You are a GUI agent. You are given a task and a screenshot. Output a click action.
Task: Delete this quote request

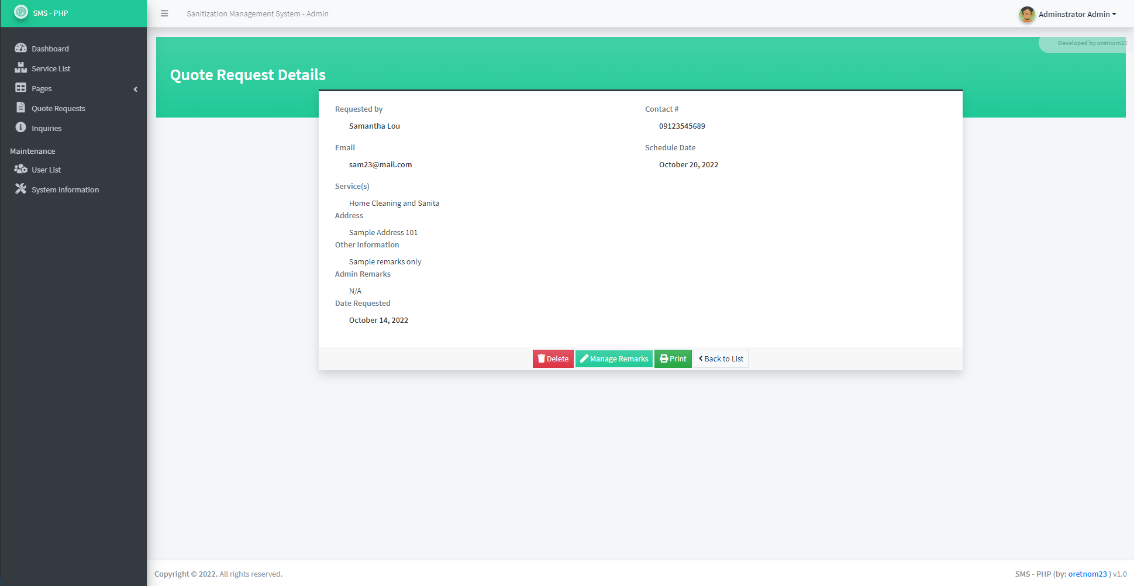pos(553,359)
